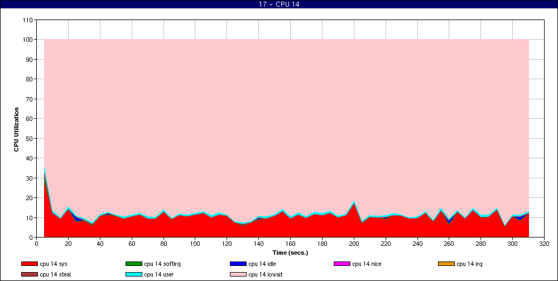Select the 'cpu 14 irq' legend label
The width and height of the screenshot is (558, 281).
tap(469, 264)
